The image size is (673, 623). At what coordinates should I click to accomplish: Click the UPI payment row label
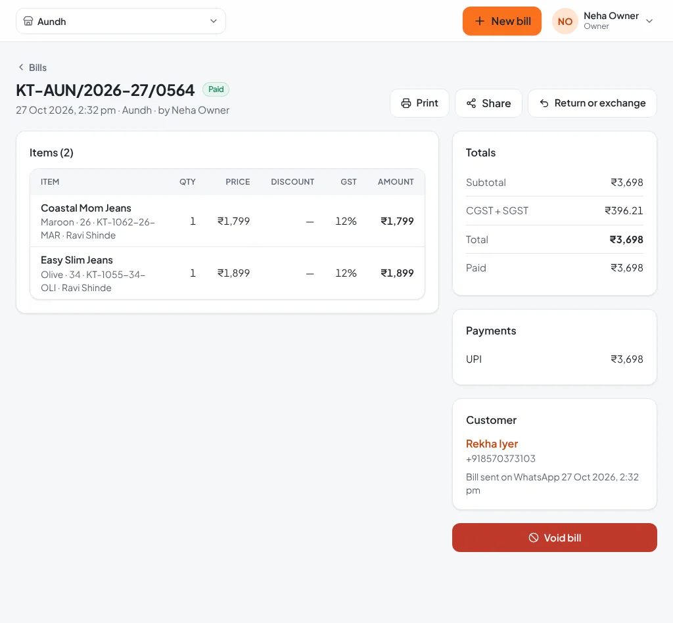[x=474, y=359]
